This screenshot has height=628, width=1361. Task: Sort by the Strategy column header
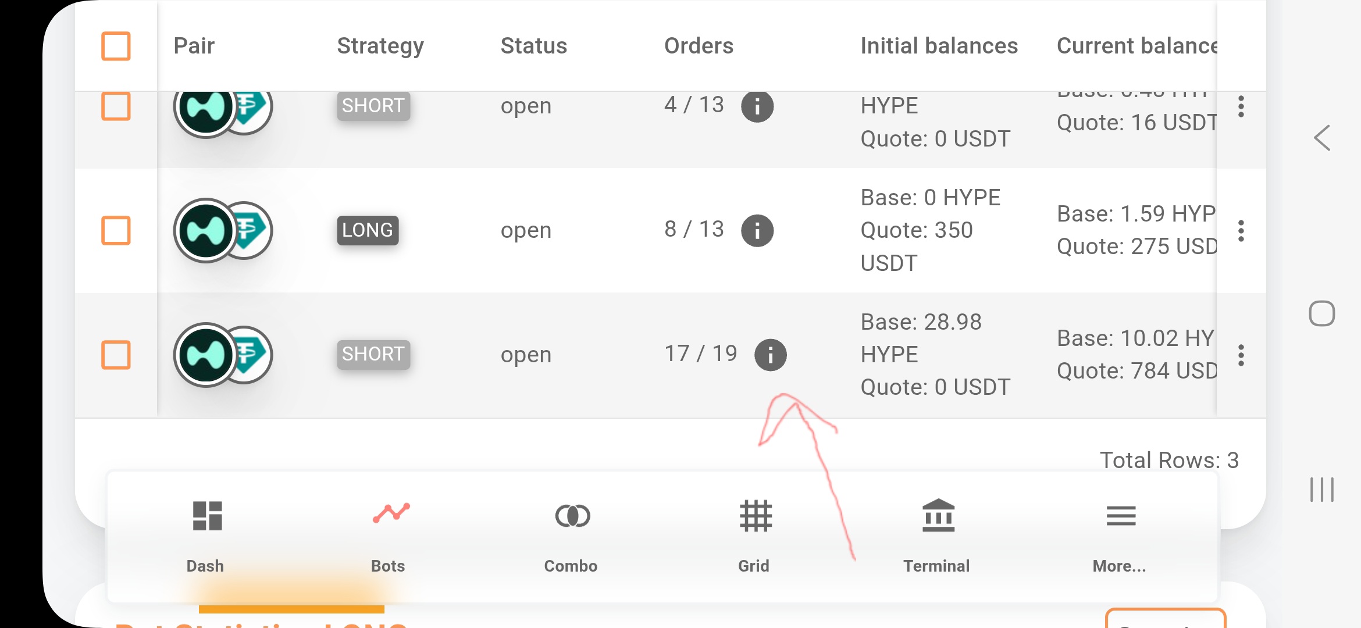(x=380, y=46)
